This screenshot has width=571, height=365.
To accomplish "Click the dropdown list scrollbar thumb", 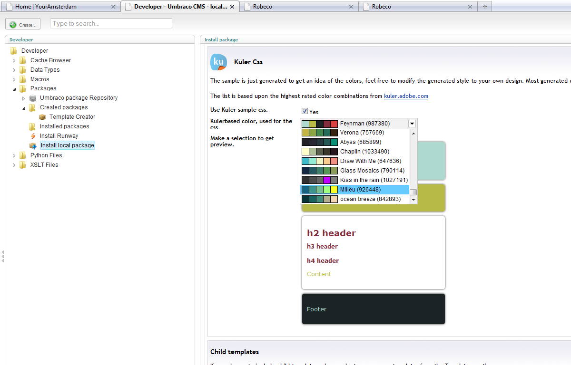I will coord(413,192).
